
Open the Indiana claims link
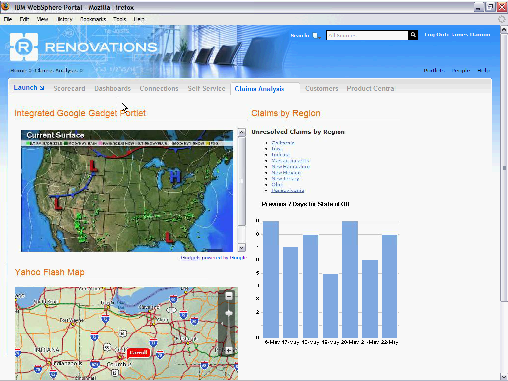click(280, 154)
